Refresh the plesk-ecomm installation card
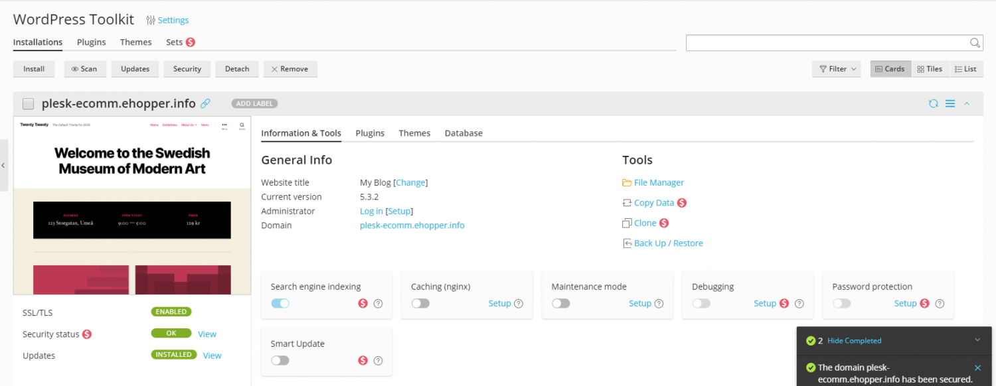 click(x=934, y=103)
